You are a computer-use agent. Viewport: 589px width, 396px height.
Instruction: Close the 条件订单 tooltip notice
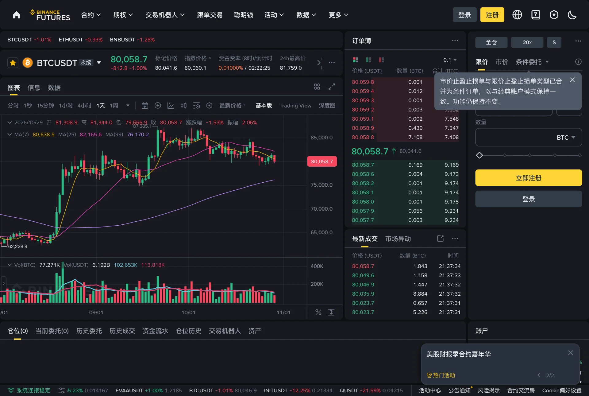click(x=572, y=80)
